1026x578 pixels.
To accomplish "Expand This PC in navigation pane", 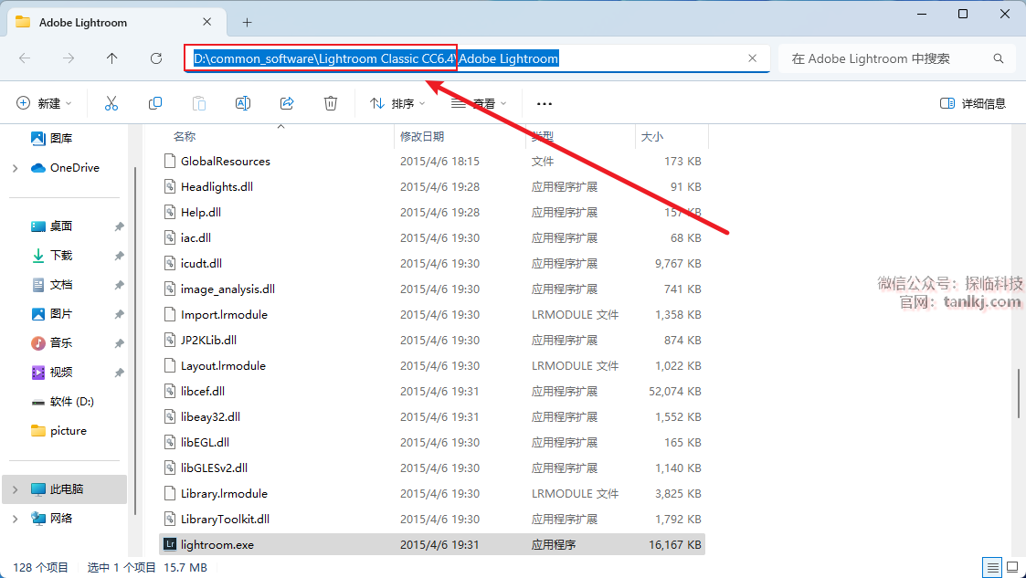I will coord(15,489).
